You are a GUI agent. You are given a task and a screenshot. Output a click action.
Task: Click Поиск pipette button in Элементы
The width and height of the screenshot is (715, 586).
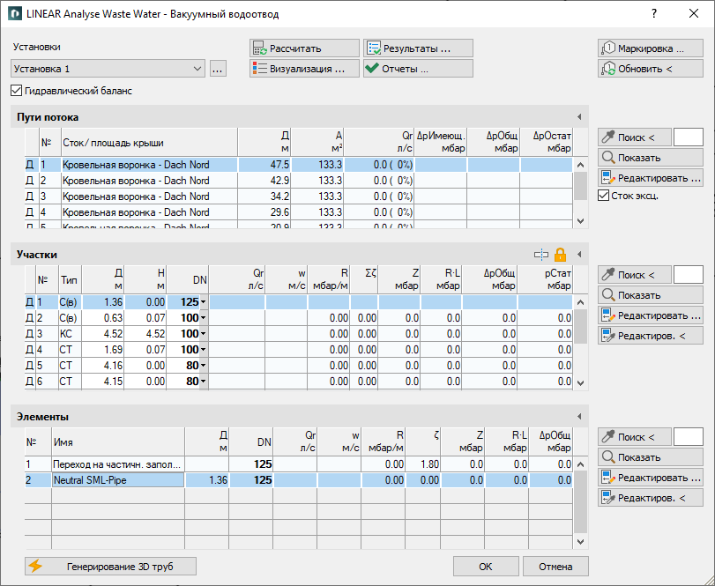(634, 437)
